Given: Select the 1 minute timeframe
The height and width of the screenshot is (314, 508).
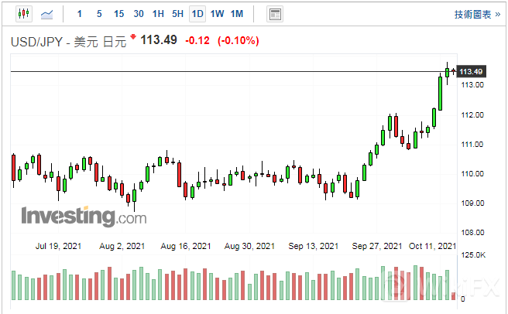Looking at the screenshot, I should 79,14.
